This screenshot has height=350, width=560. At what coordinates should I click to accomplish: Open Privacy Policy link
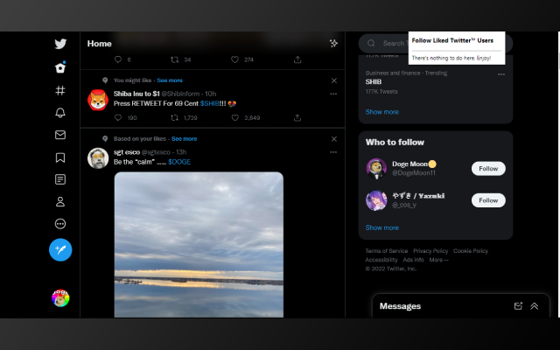click(x=430, y=251)
